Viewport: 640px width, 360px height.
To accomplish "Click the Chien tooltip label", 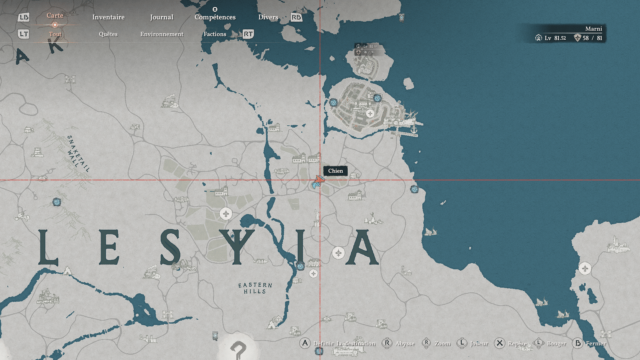I will [335, 171].
